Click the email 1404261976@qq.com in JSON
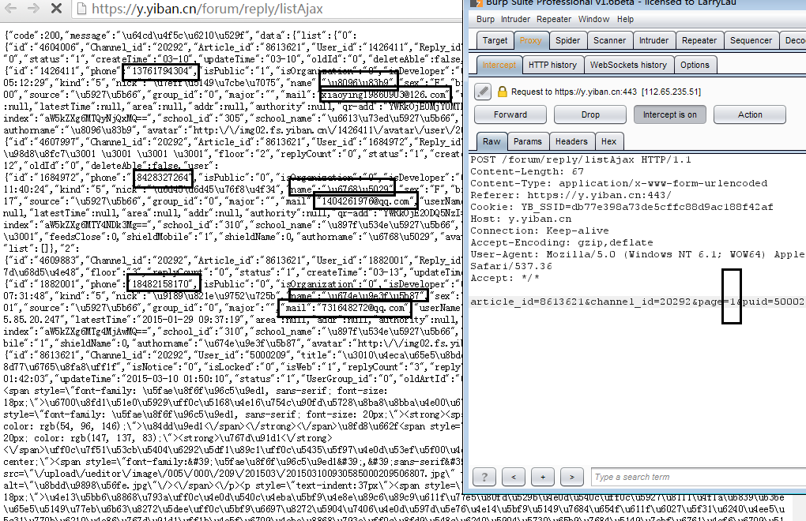 [x=366, y=201]
